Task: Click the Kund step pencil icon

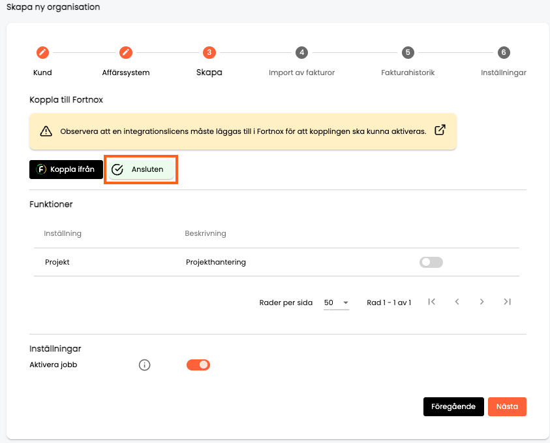Action: pyautogui.click(x=42, y=53)
